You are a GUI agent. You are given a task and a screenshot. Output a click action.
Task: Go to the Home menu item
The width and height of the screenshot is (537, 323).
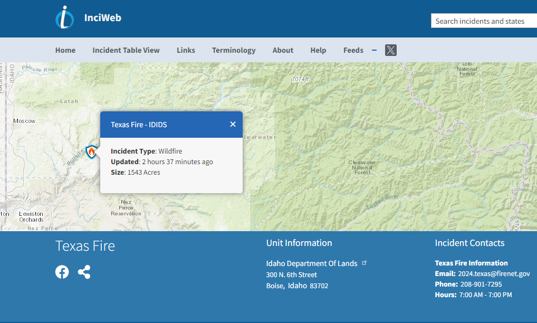tap(65, 50)
